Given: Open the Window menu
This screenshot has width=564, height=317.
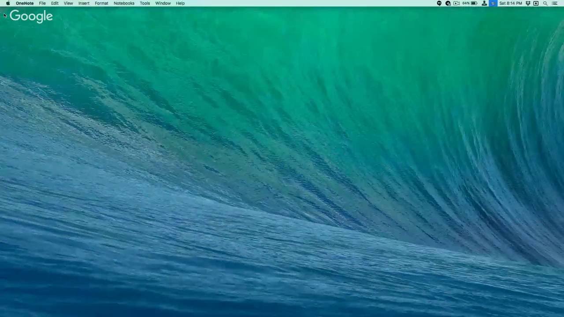Looking at the screenshot, I should point(163,3).
